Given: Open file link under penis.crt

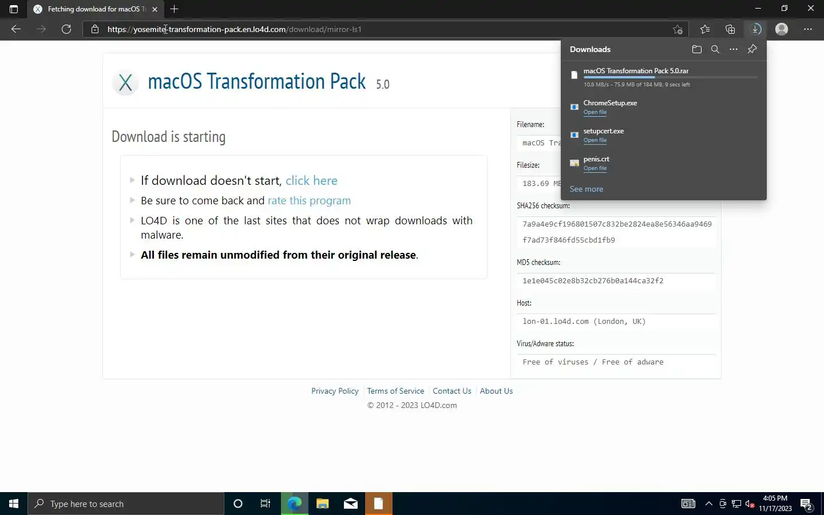Looking at the screenshot, I should [595, 168].
